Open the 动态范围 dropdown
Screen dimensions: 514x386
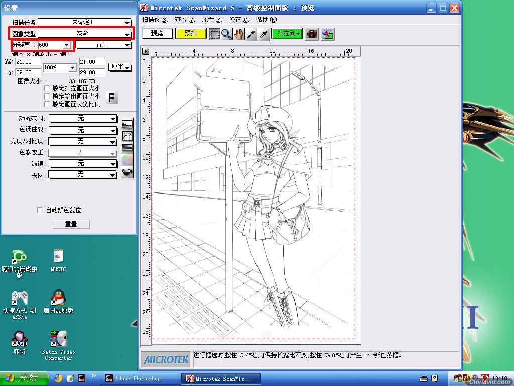tap(83, 119)
